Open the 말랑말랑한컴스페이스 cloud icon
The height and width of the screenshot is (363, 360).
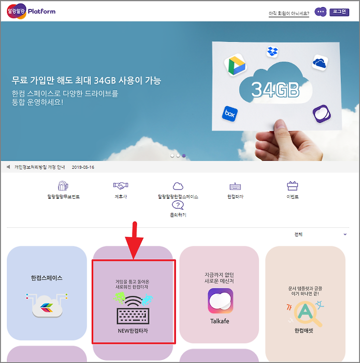point(178,186)
